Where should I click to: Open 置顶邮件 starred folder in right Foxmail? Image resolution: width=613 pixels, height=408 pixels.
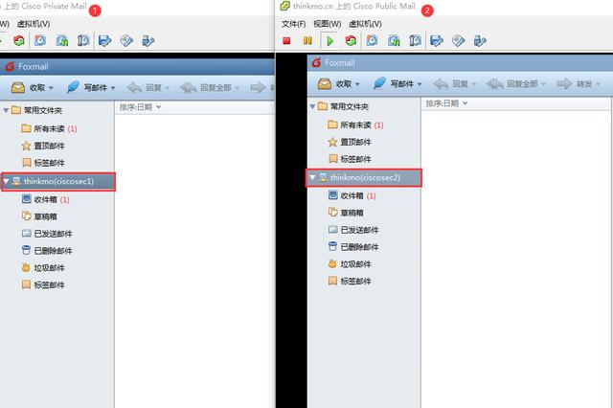[350, 142]
